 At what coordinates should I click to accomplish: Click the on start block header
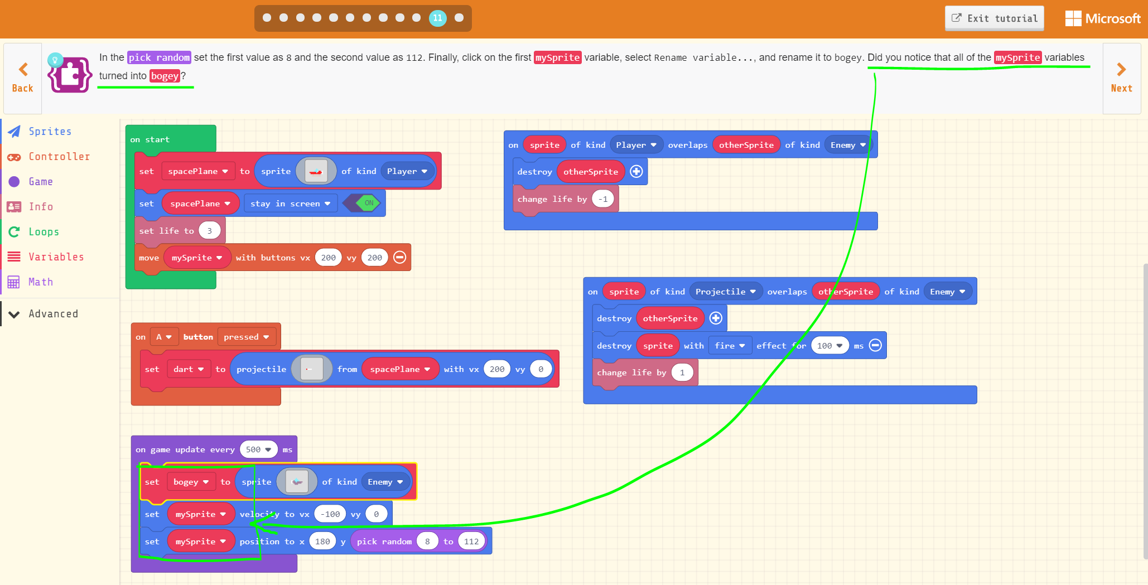pos(171,139)
